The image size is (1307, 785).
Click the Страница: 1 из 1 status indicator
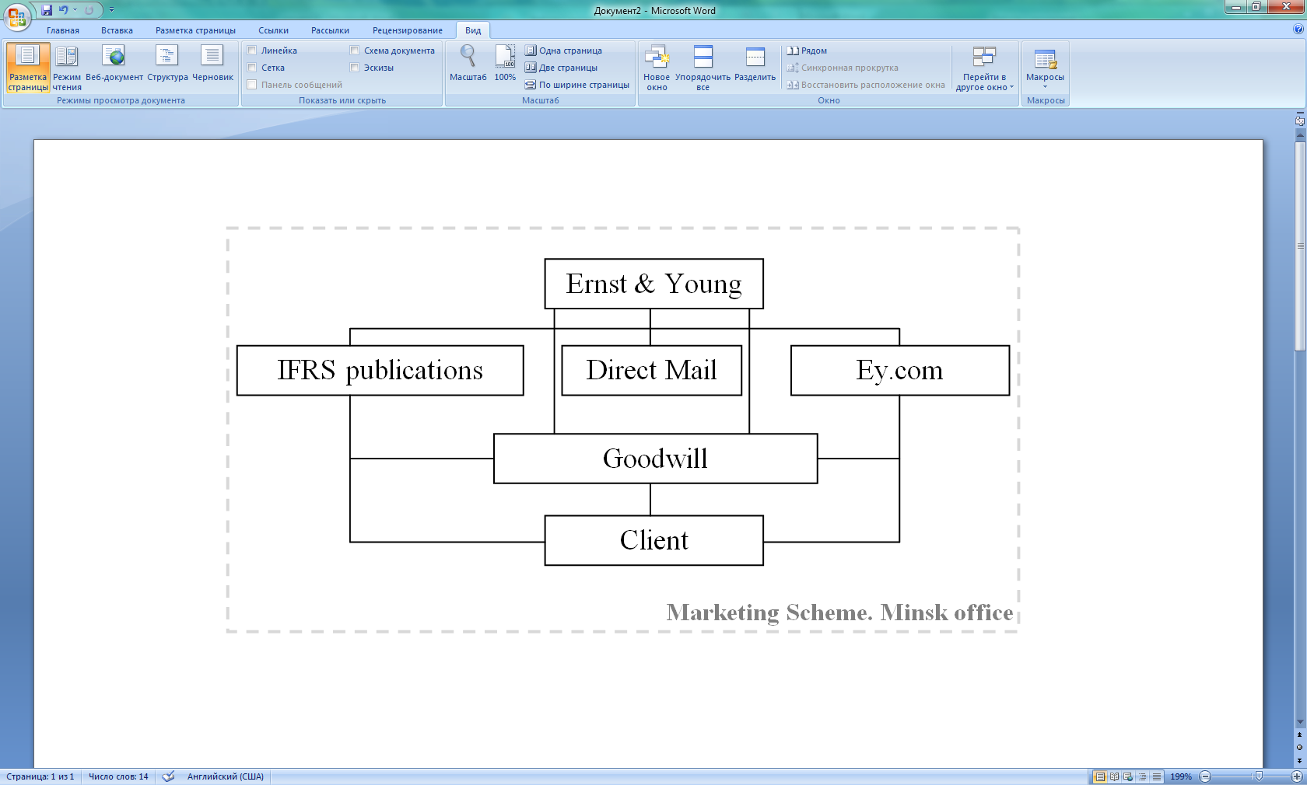[x=40, y=776]
